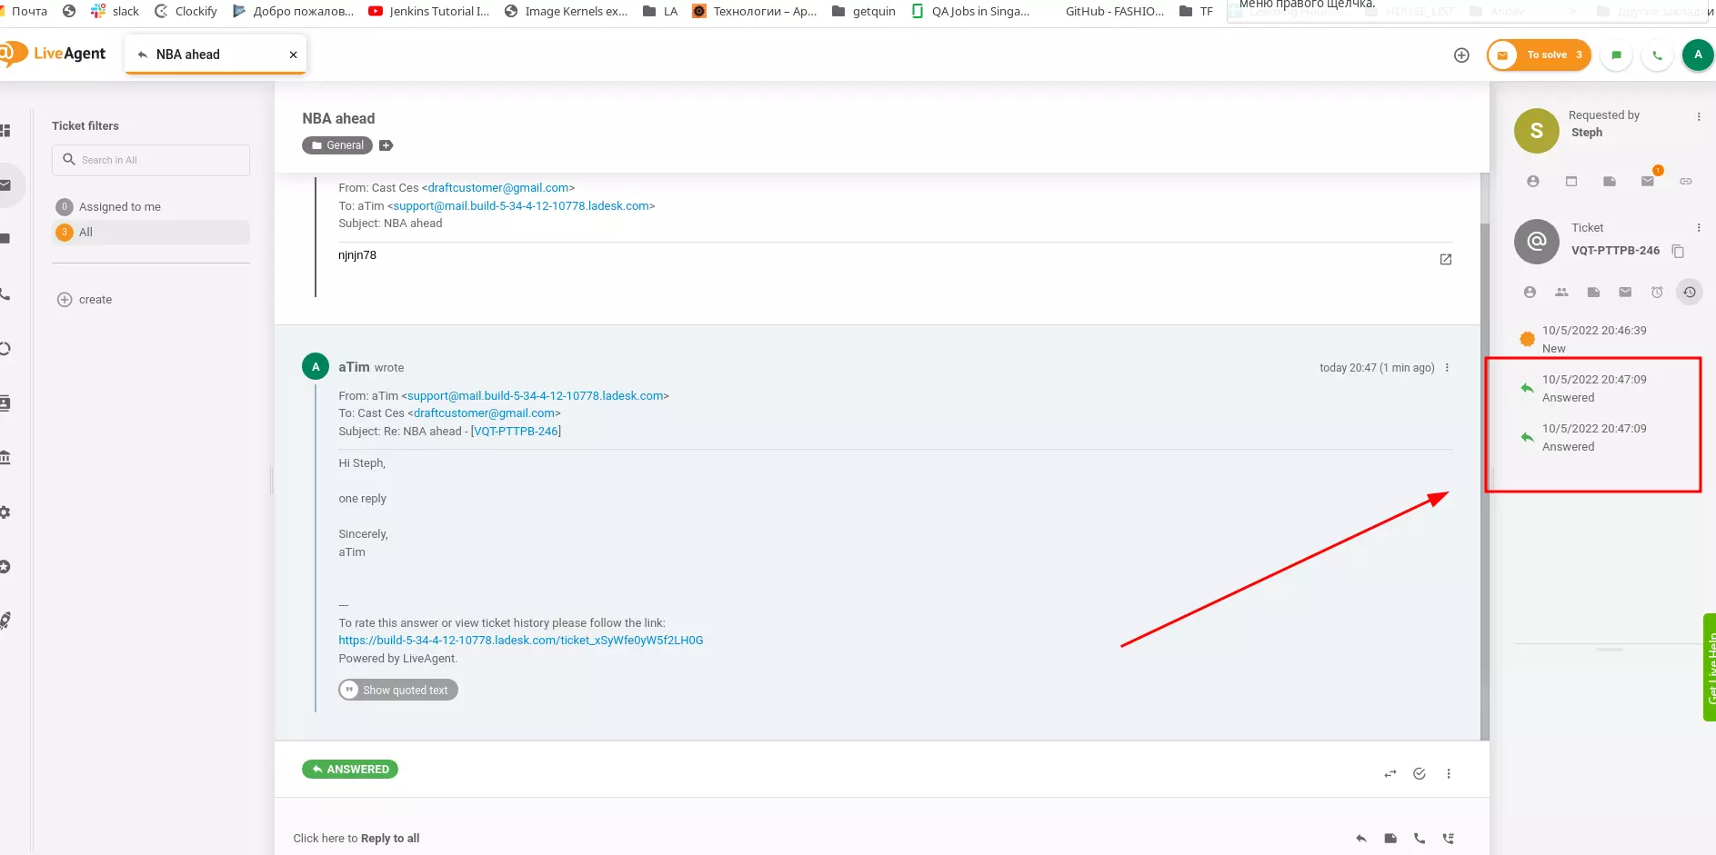Open the General department tag
Image resolution: width=1716 pixels, height=855 pixels.
[x=336, y=144]
